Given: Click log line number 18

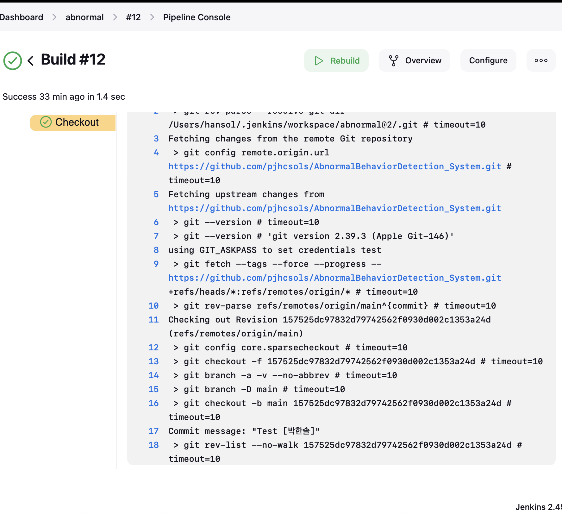Looking at the screenshot, I should 153,445.
